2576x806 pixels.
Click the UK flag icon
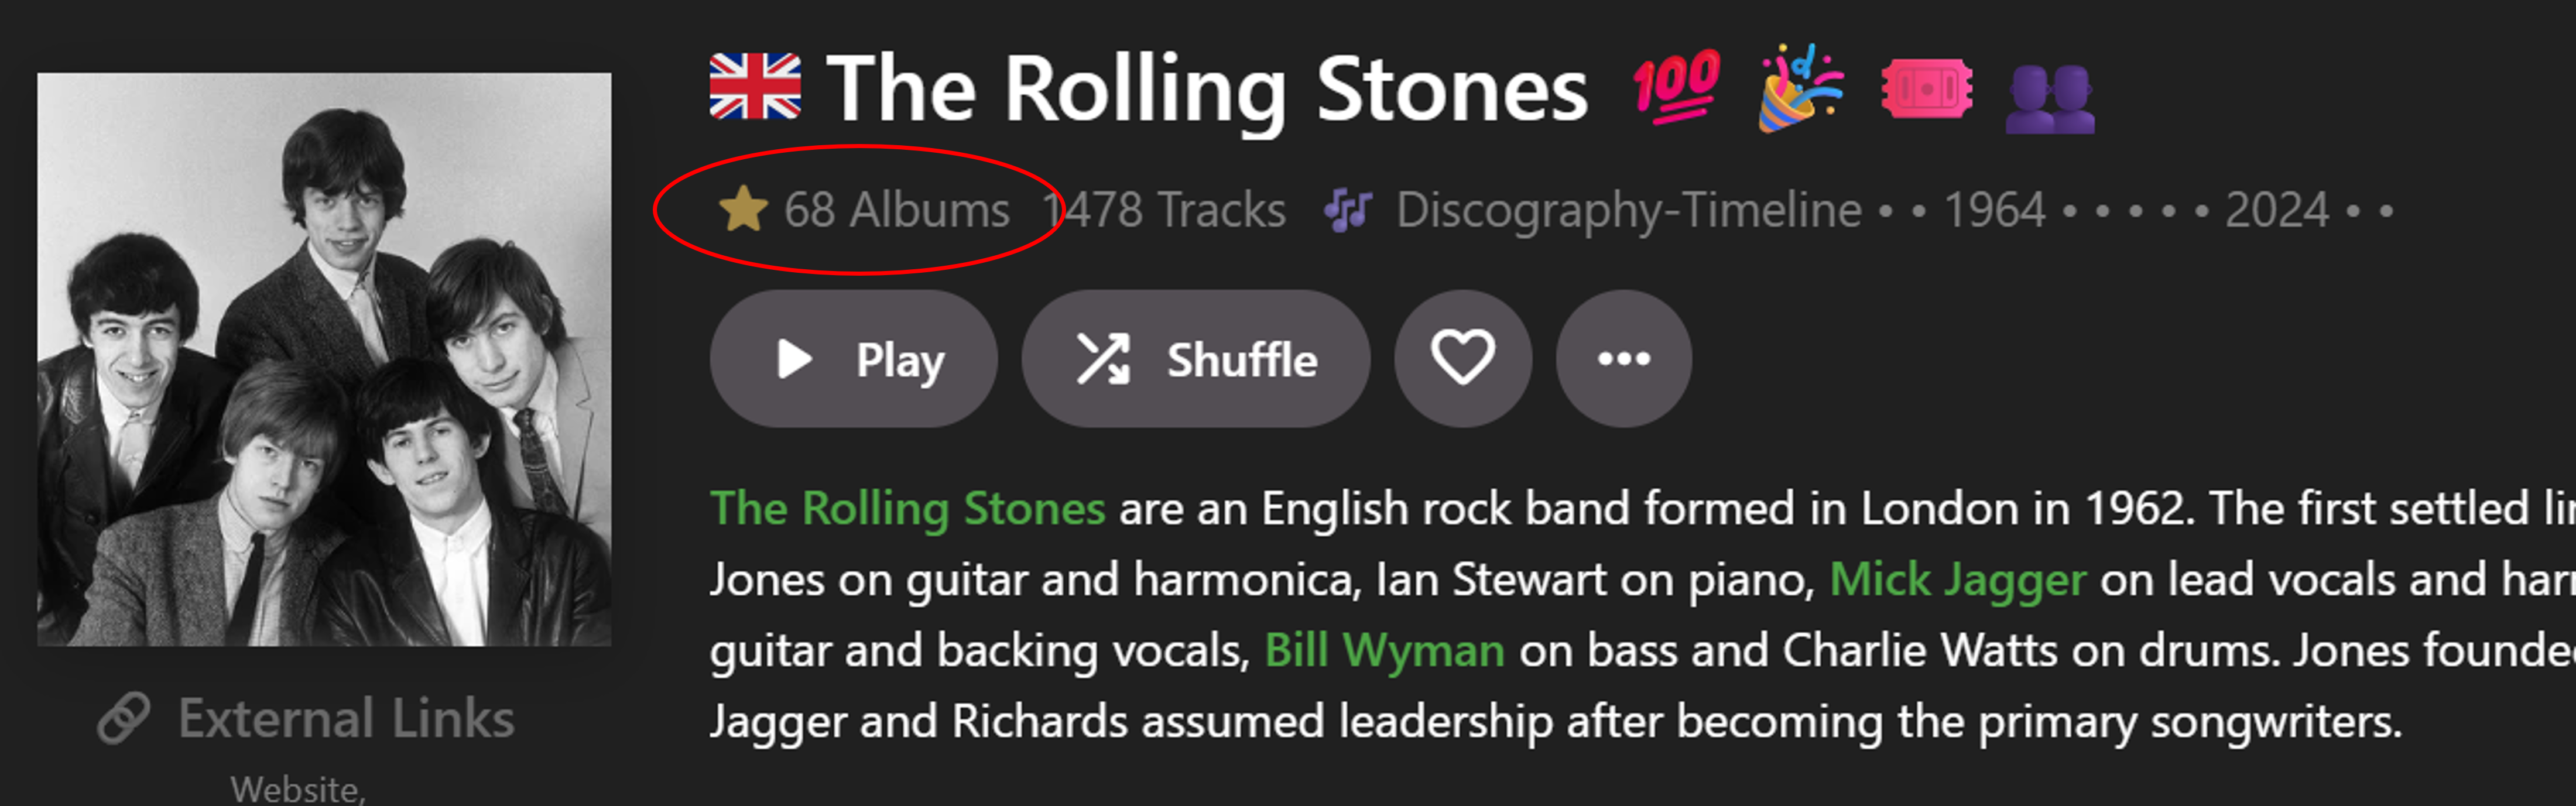[x=755, y=87]
